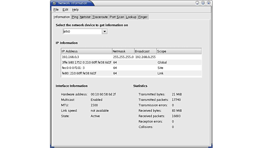Open the Traceroute tab
The image size is (263, 148).
point(100,17)
